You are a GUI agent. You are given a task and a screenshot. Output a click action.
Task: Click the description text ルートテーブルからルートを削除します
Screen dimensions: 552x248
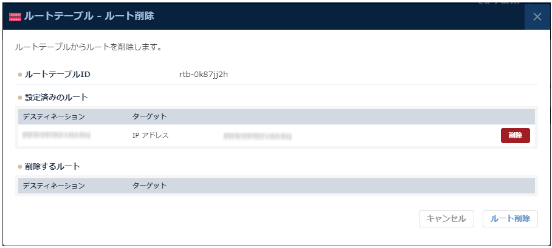pyautogui.click(x=88, y=47)
